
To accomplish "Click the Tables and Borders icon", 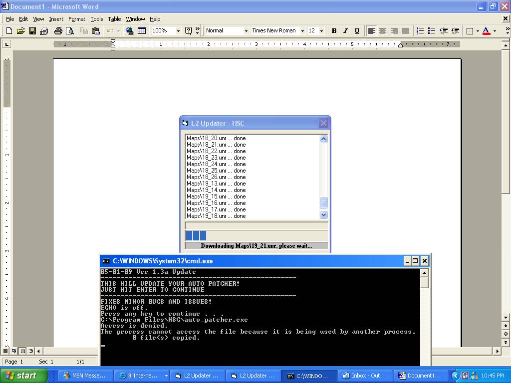I will coord(142,30).
